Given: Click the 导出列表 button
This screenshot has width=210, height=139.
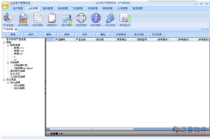Looking at the screenshot, I should pos(139,35).
